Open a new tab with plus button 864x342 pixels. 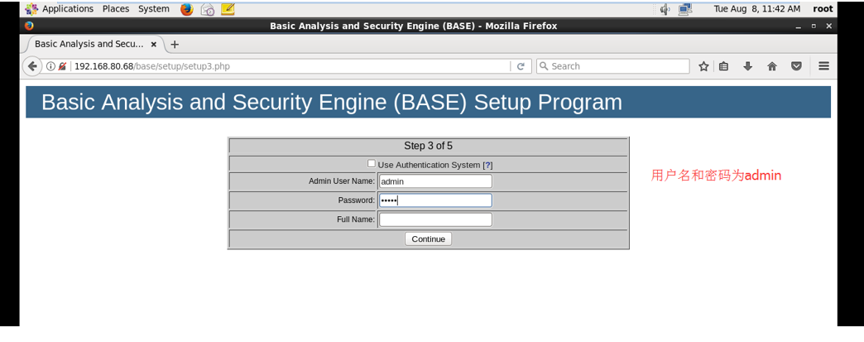[x=175, y=44]
